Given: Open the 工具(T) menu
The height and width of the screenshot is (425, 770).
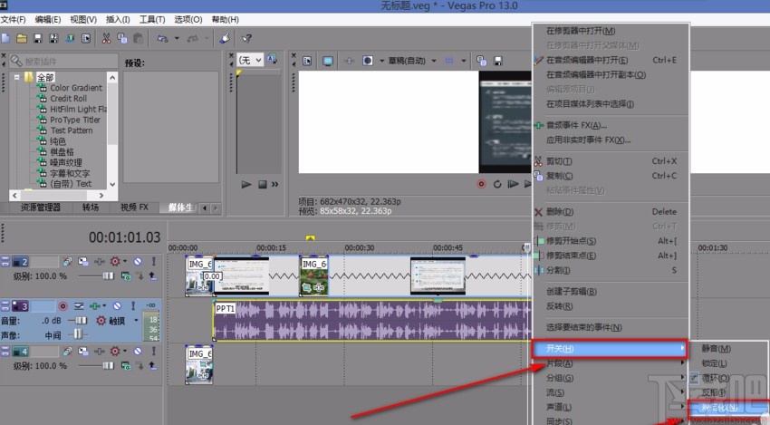Looking at the screenshot, I should pos(153,19).
